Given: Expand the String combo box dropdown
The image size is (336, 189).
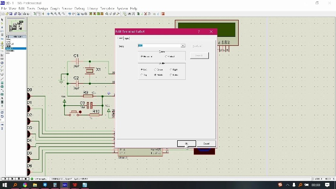Looking at the screenshot, I should pos(183,46).
